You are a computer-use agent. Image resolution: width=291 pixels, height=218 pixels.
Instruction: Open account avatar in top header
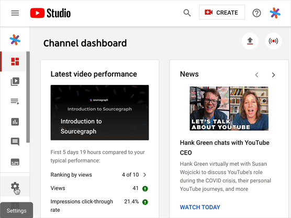[275, 13]
